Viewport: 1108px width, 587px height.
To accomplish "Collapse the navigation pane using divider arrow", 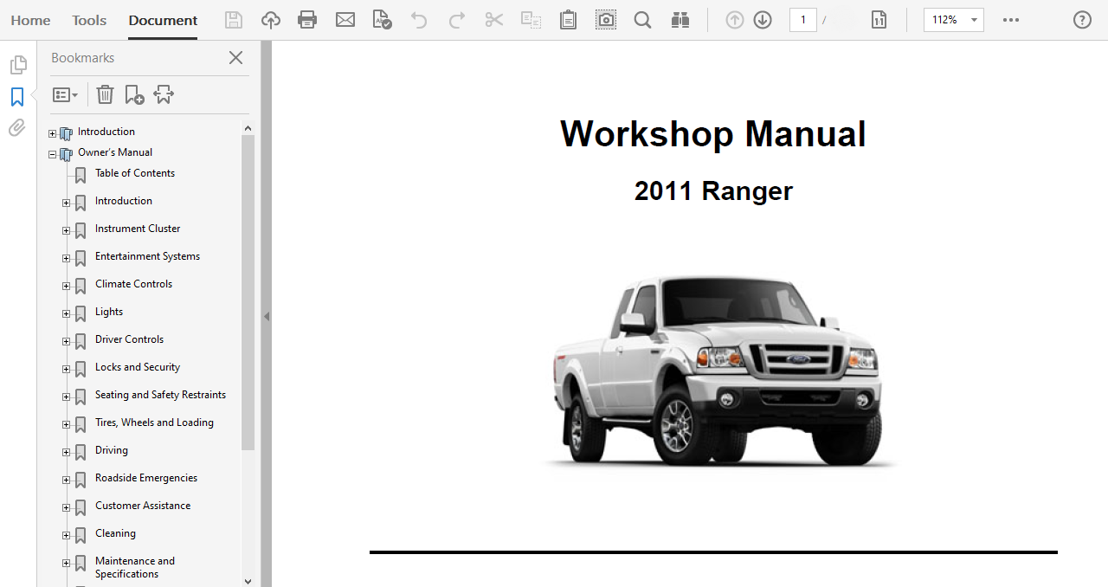I will [267, 316].
